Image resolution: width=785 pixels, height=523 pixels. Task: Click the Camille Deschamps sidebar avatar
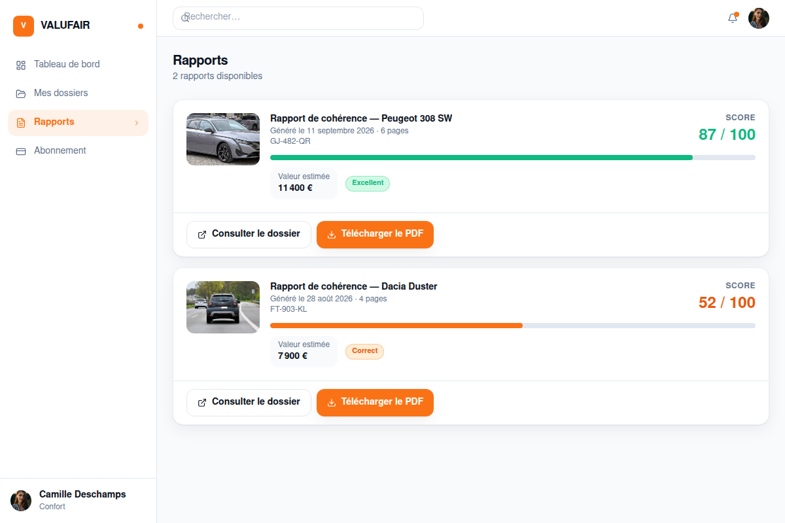pyautogui.click(x=21, y=501)
